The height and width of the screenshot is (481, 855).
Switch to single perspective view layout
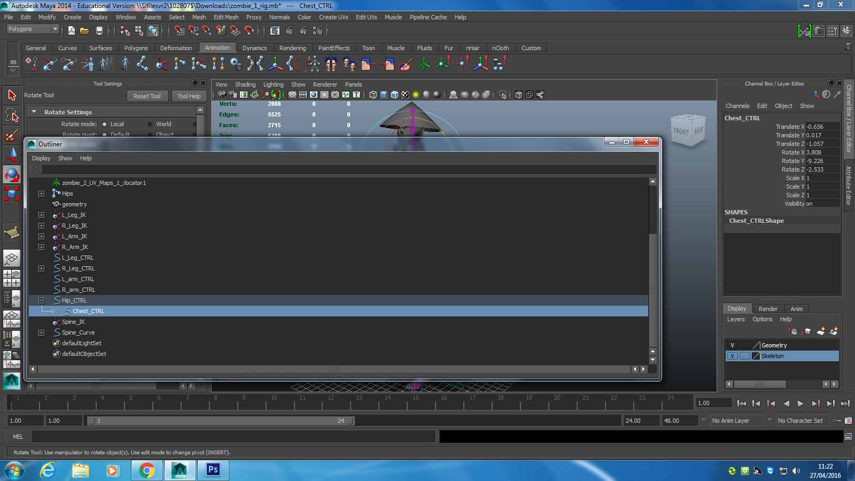[11, 259]
